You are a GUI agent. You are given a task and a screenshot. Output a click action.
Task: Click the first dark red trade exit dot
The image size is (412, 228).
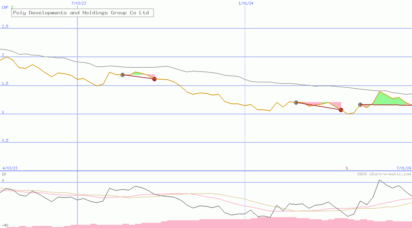[154, 79]
